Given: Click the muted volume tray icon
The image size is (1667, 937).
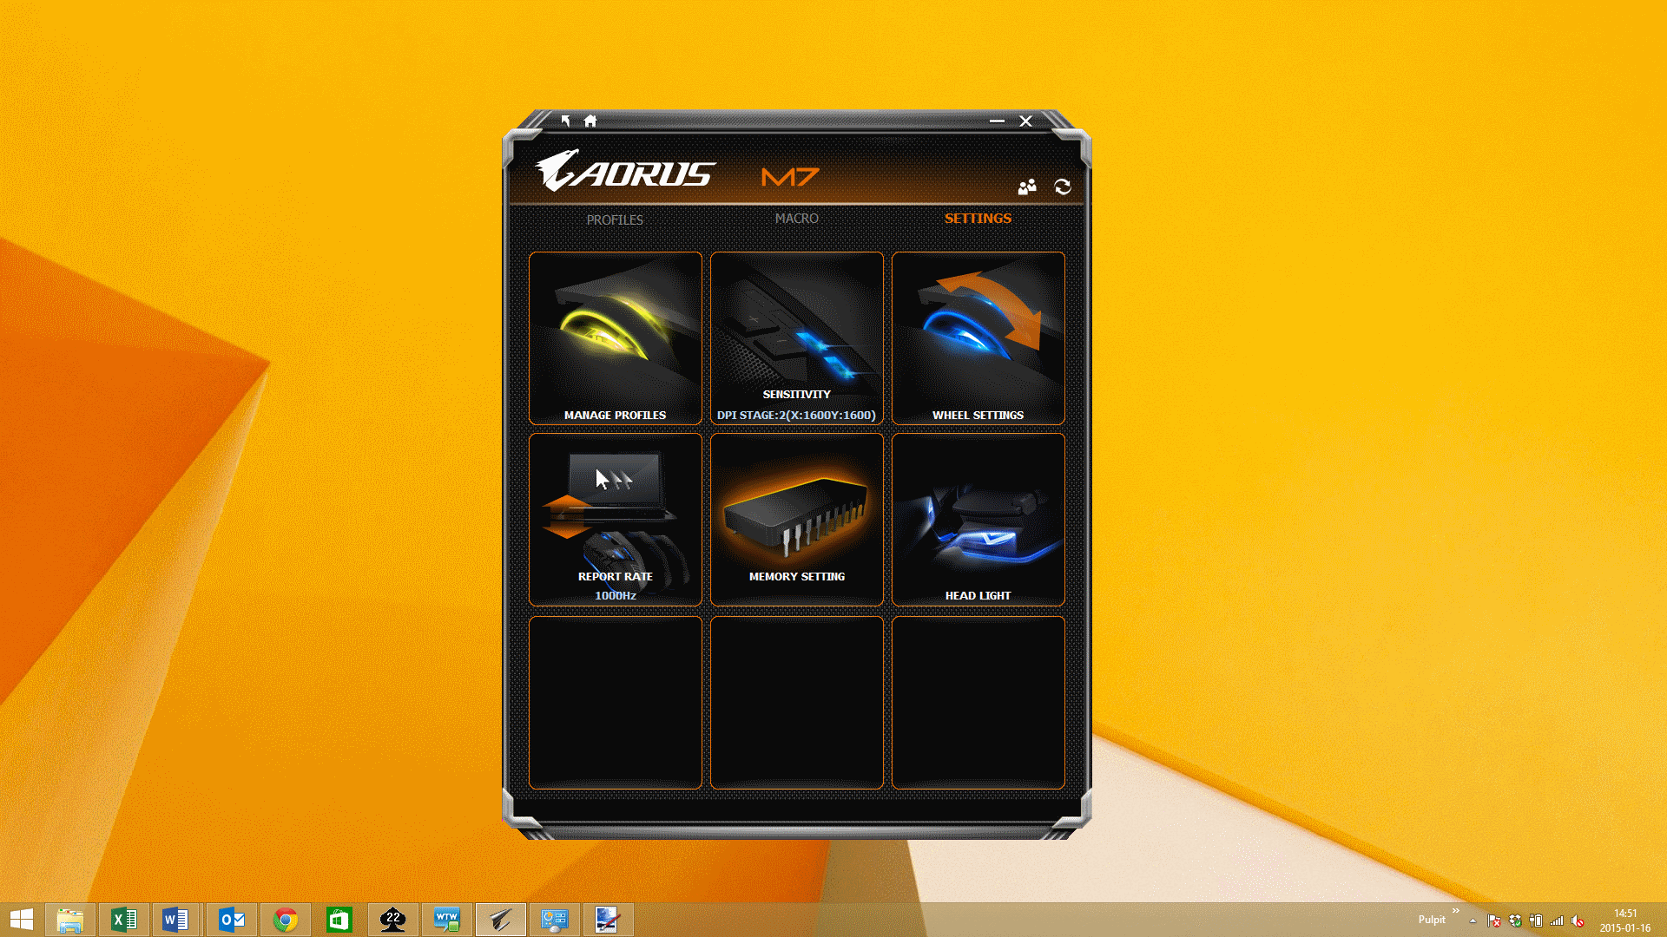Looking at the screenshot, I should [1578, 921].
